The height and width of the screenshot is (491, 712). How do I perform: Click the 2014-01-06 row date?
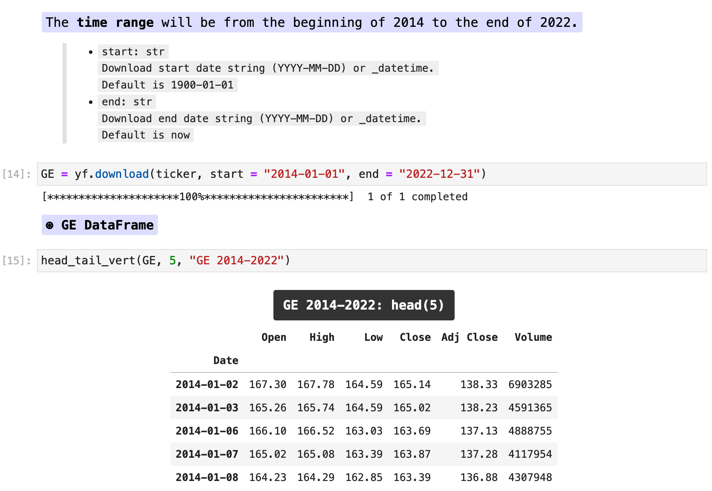(207, 431)
